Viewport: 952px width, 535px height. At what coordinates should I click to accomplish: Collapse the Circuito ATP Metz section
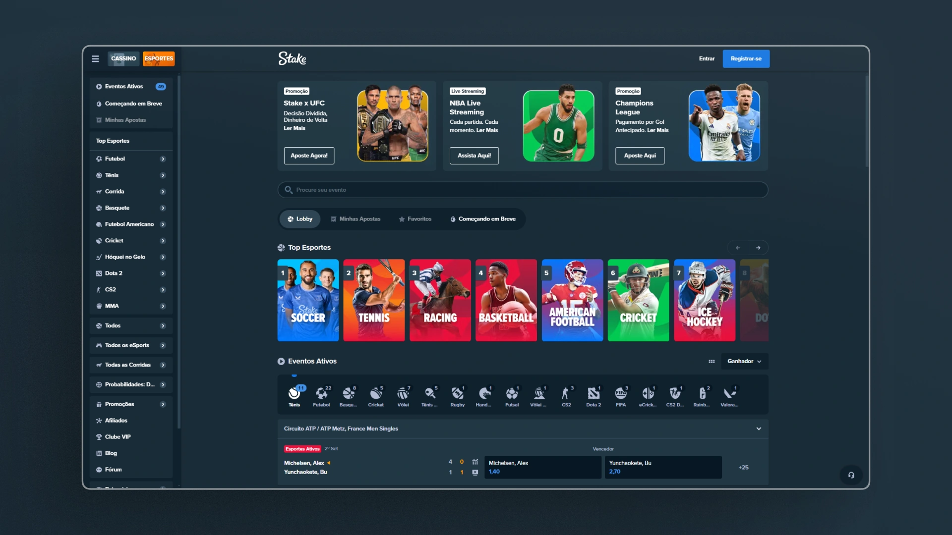[758, 429]
